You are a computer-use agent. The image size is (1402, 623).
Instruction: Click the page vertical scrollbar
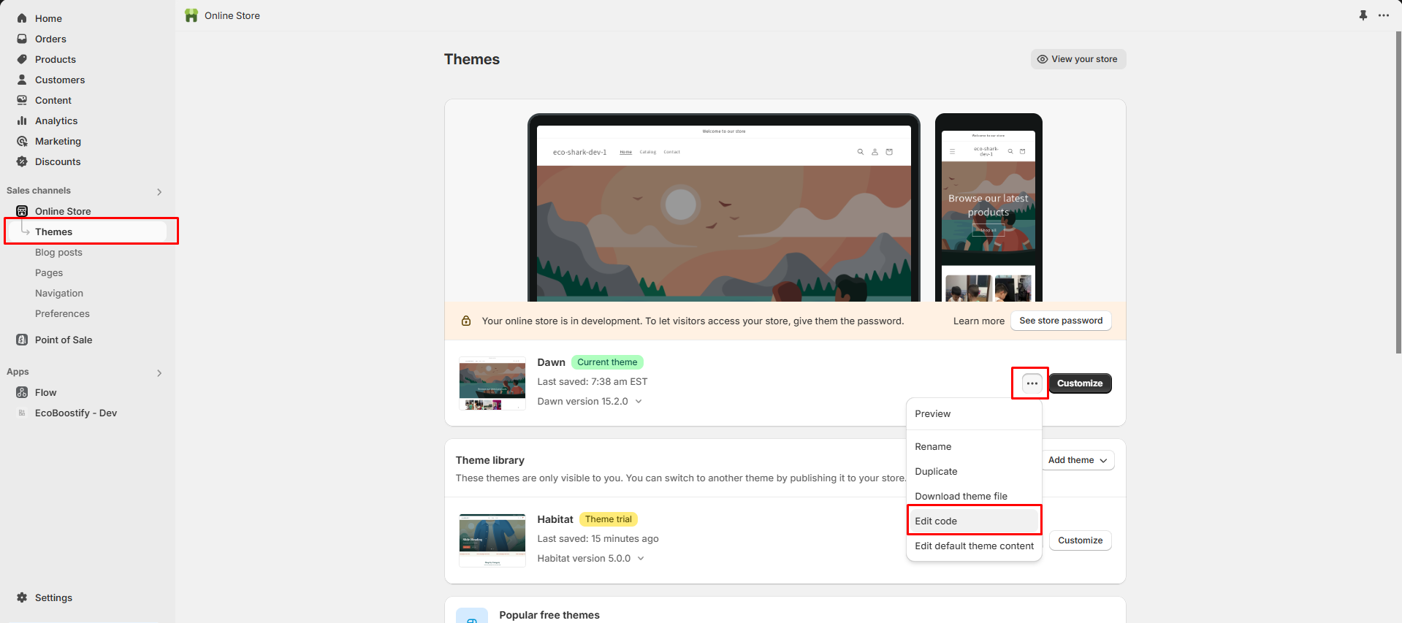1398,193
